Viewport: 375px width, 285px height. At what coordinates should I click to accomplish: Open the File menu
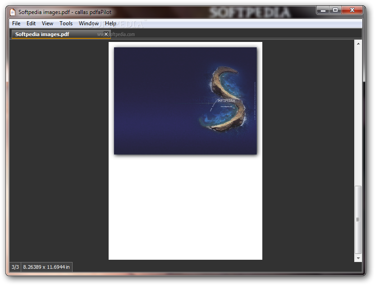[16, 23]
